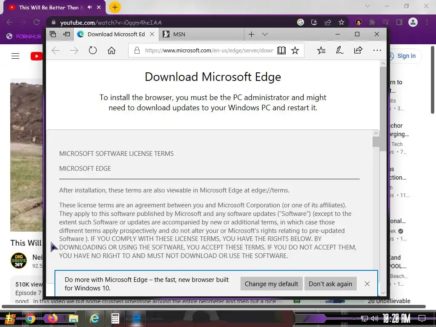Add this page to favorites in Edge
436x327 pixels.
point(295,50)
